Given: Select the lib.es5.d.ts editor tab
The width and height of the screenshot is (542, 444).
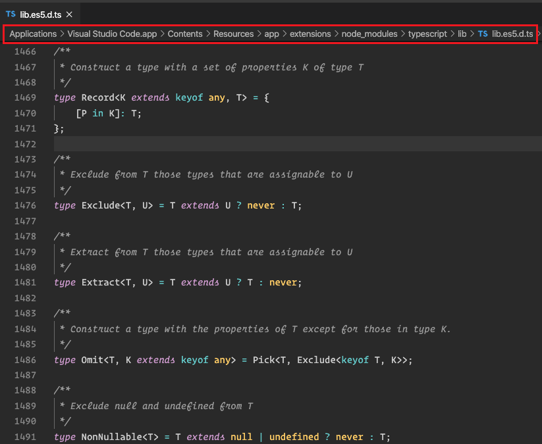Looking at the screenshot, I should (x=40, y=14).
